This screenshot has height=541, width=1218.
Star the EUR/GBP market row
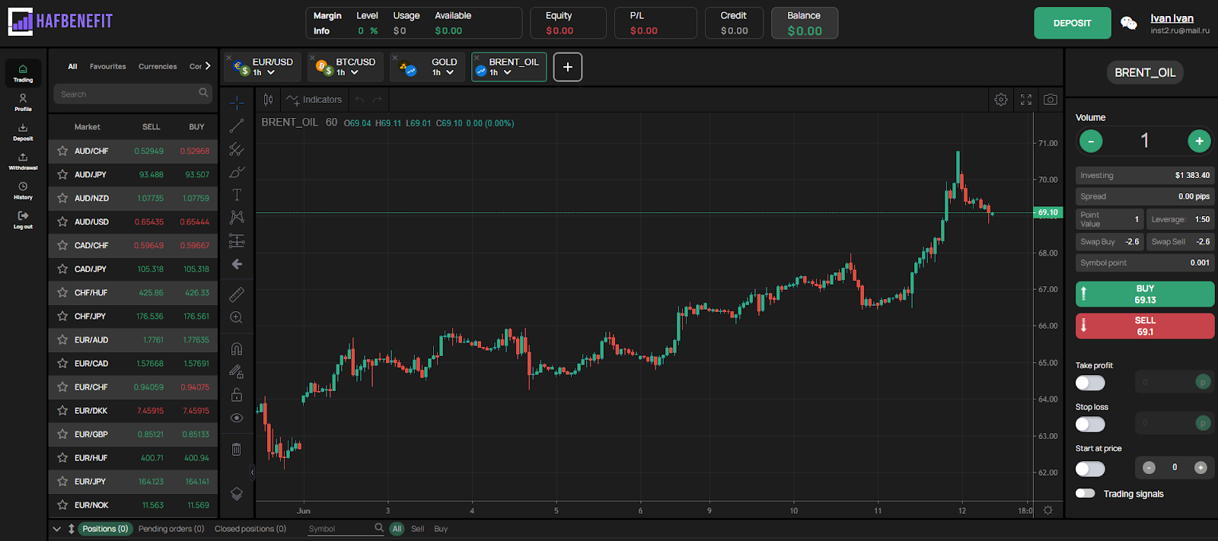62,434
